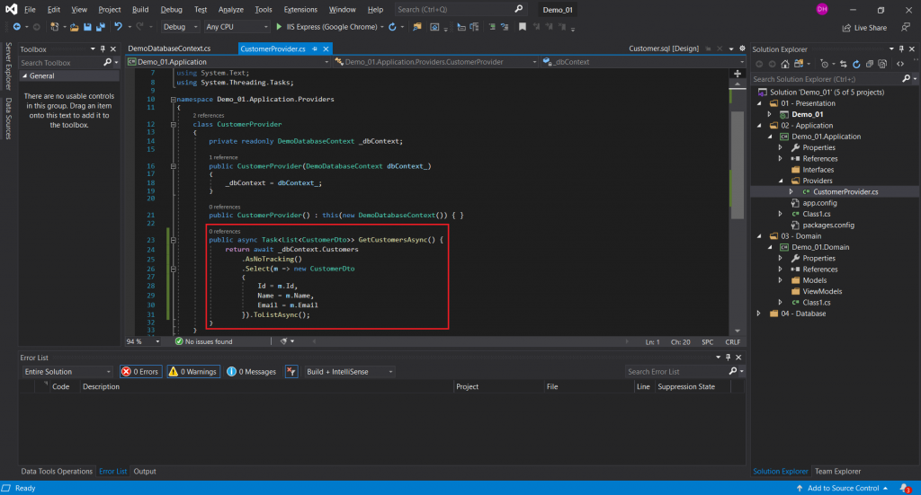Click the Open File folder icon
921x495 pixels.
(x=74, y=27)
